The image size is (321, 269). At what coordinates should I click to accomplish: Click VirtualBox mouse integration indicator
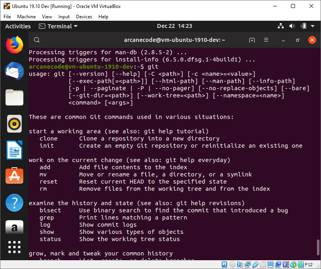pyautogui.click(x=293, y=265)
